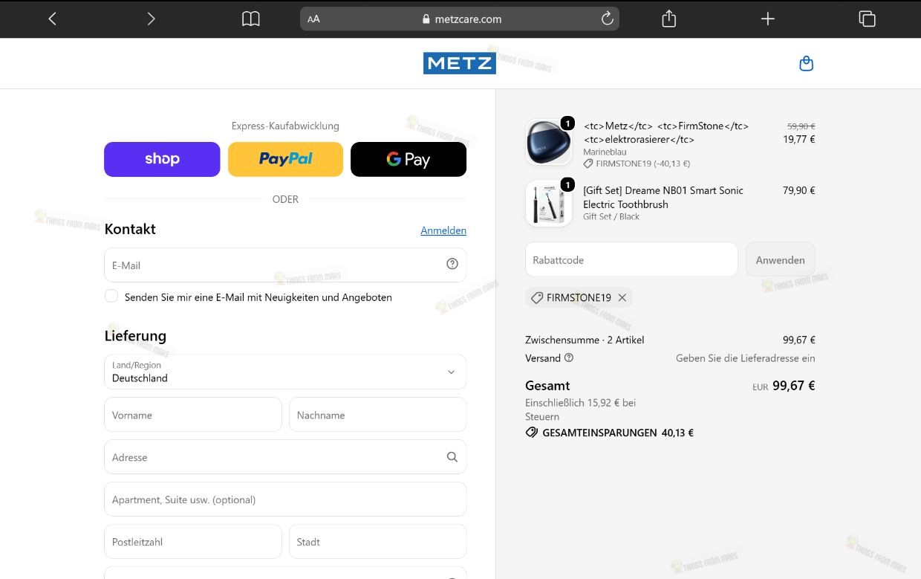
Task: Click the METZ logo
Action: (x=459, y=63)
